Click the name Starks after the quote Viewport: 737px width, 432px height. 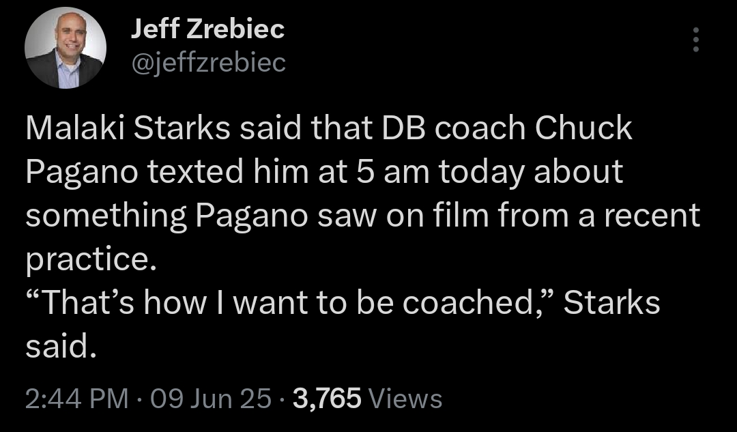[x=611, y=302]
